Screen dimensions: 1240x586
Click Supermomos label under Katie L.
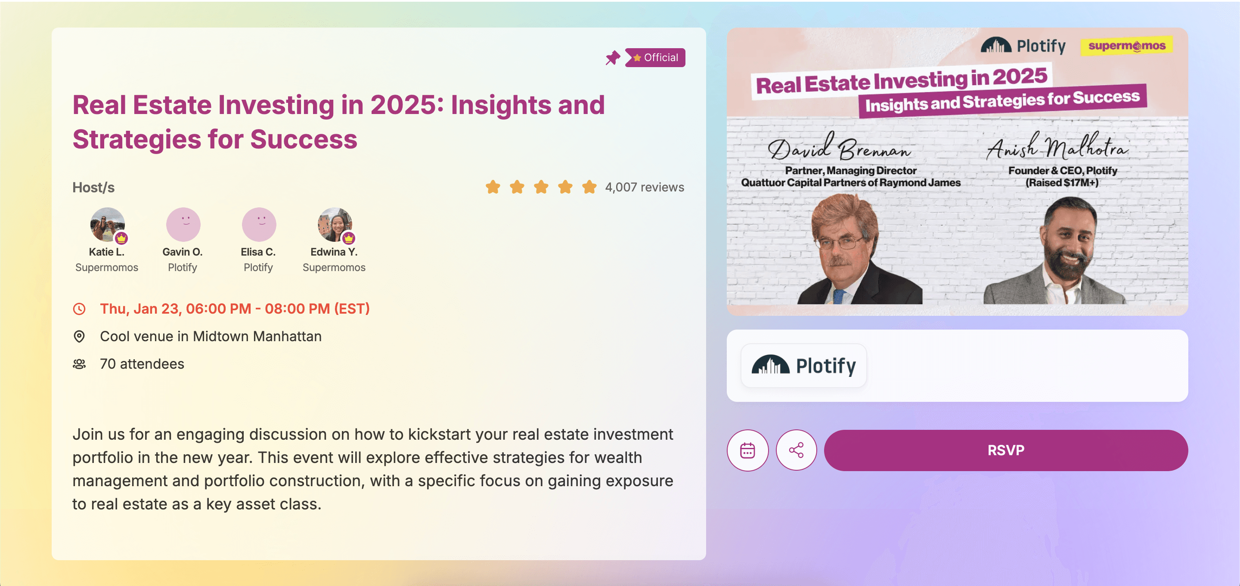(107, 268)
